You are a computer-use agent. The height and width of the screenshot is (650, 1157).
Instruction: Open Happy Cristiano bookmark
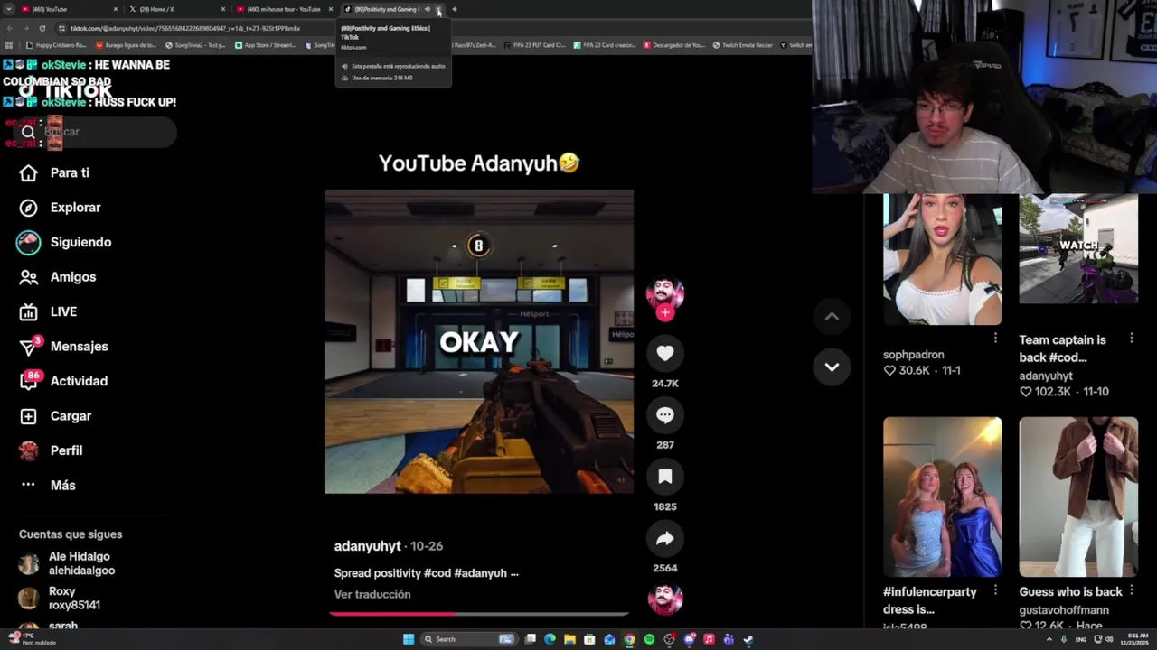[x=57, y=45]
